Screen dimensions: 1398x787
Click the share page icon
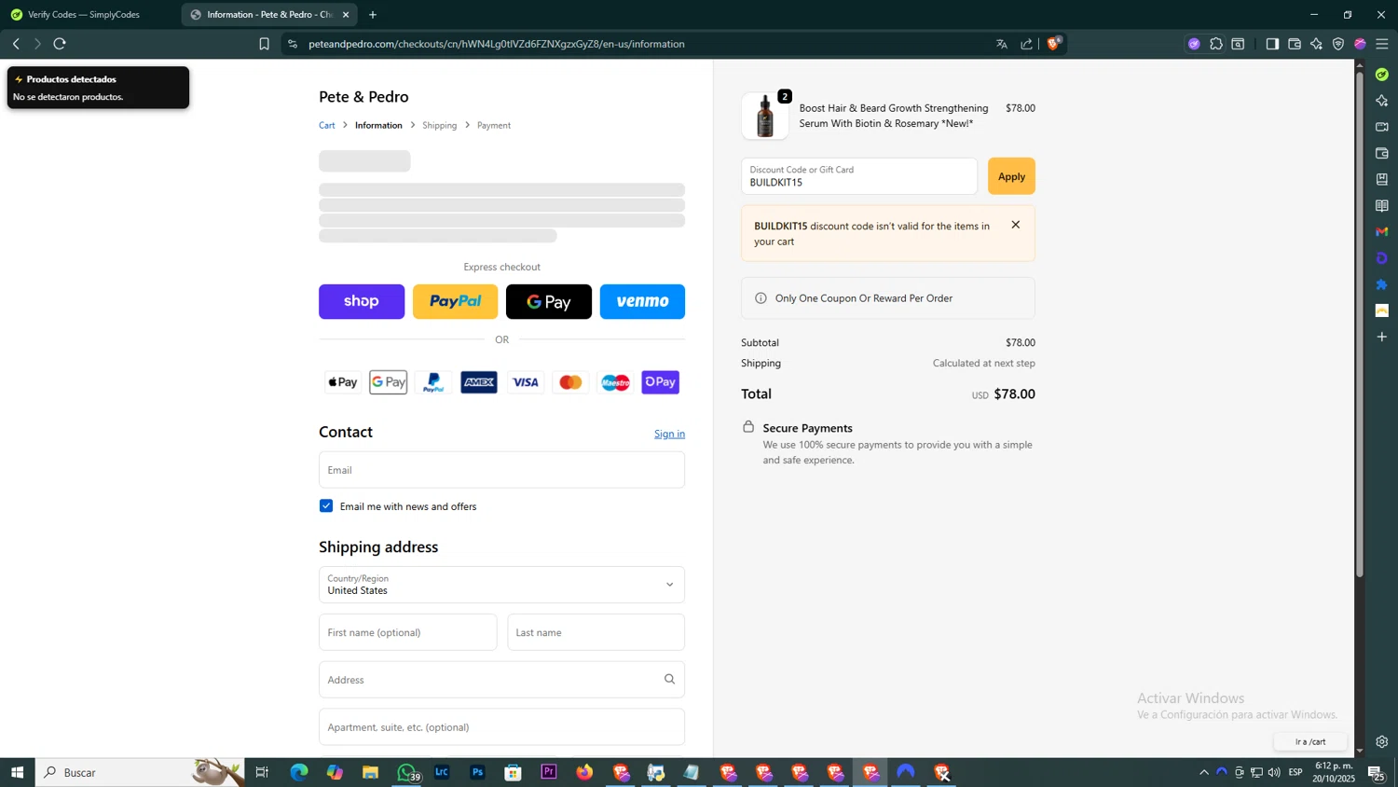[x=1026, y=44]
